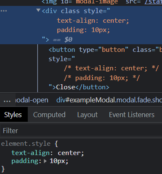The image size is (162, 174).
Task: Show hidden breadcrumb items via ellipsis
Action: pos(7,100)
